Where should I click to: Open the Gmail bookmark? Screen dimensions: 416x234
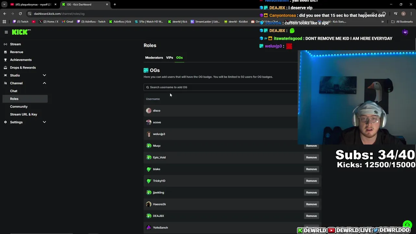(x=67, y=22)
